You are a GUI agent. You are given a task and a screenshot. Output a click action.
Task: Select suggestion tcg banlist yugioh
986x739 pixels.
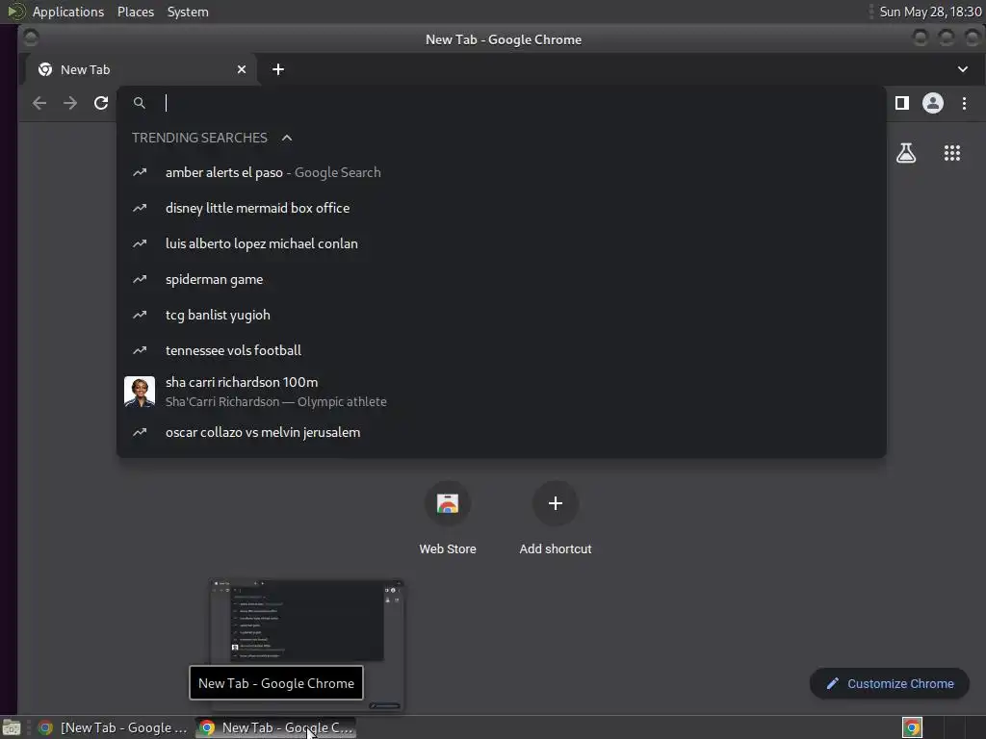click(x=501, y=315)
